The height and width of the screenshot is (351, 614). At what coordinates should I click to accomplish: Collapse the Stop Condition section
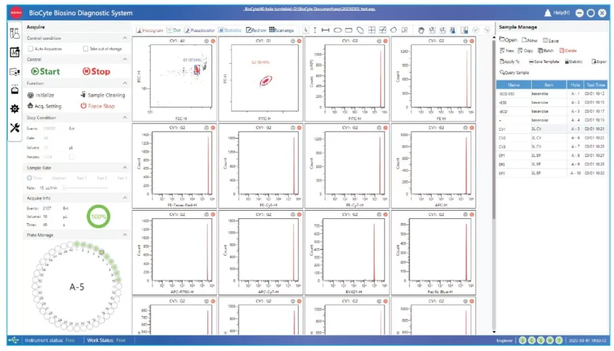point(124,118)
